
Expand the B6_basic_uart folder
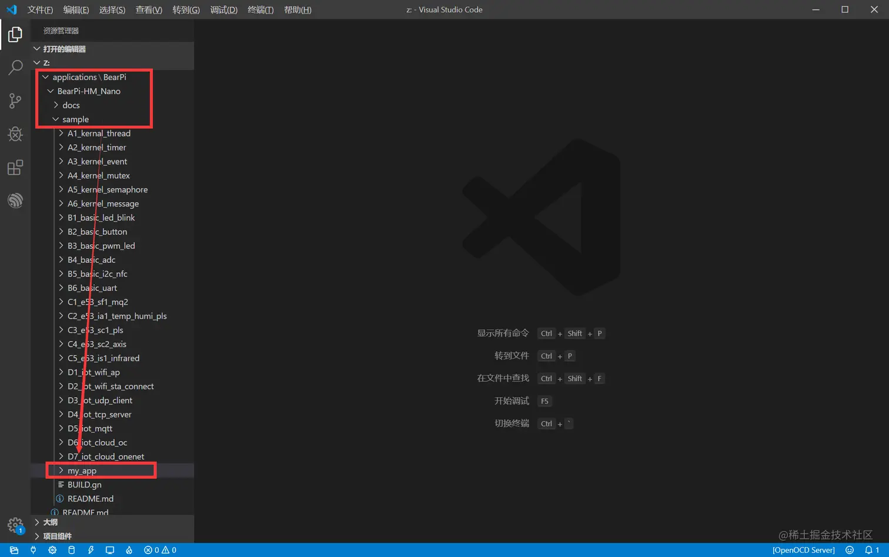(112, 288)
